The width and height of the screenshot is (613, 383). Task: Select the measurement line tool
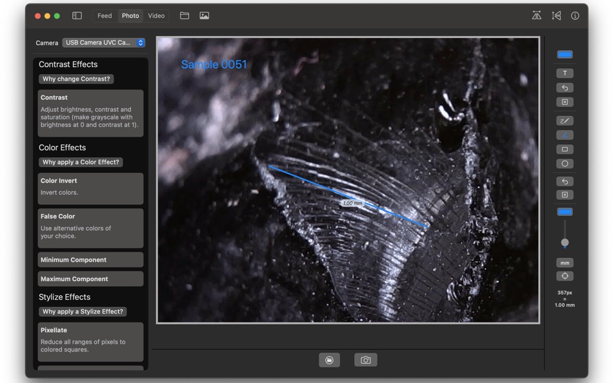pos(565,135)
